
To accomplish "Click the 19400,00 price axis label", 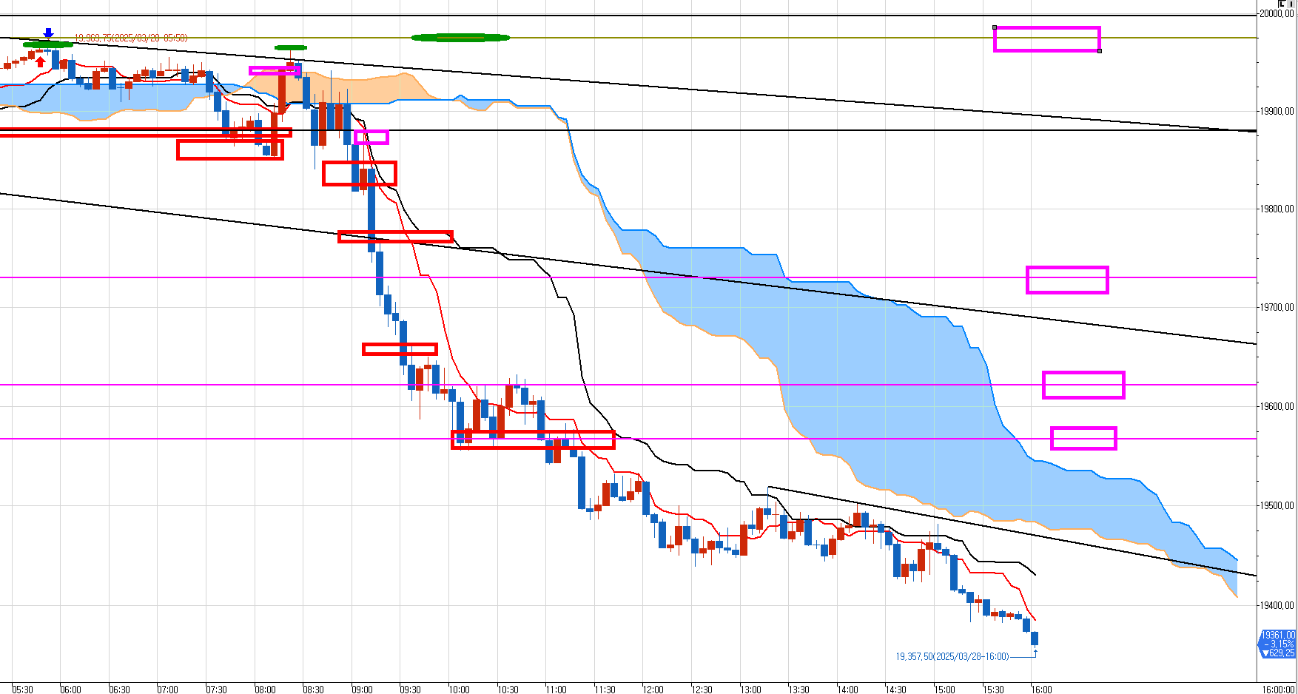I will pyautogui.click(x=1277, y=605).
